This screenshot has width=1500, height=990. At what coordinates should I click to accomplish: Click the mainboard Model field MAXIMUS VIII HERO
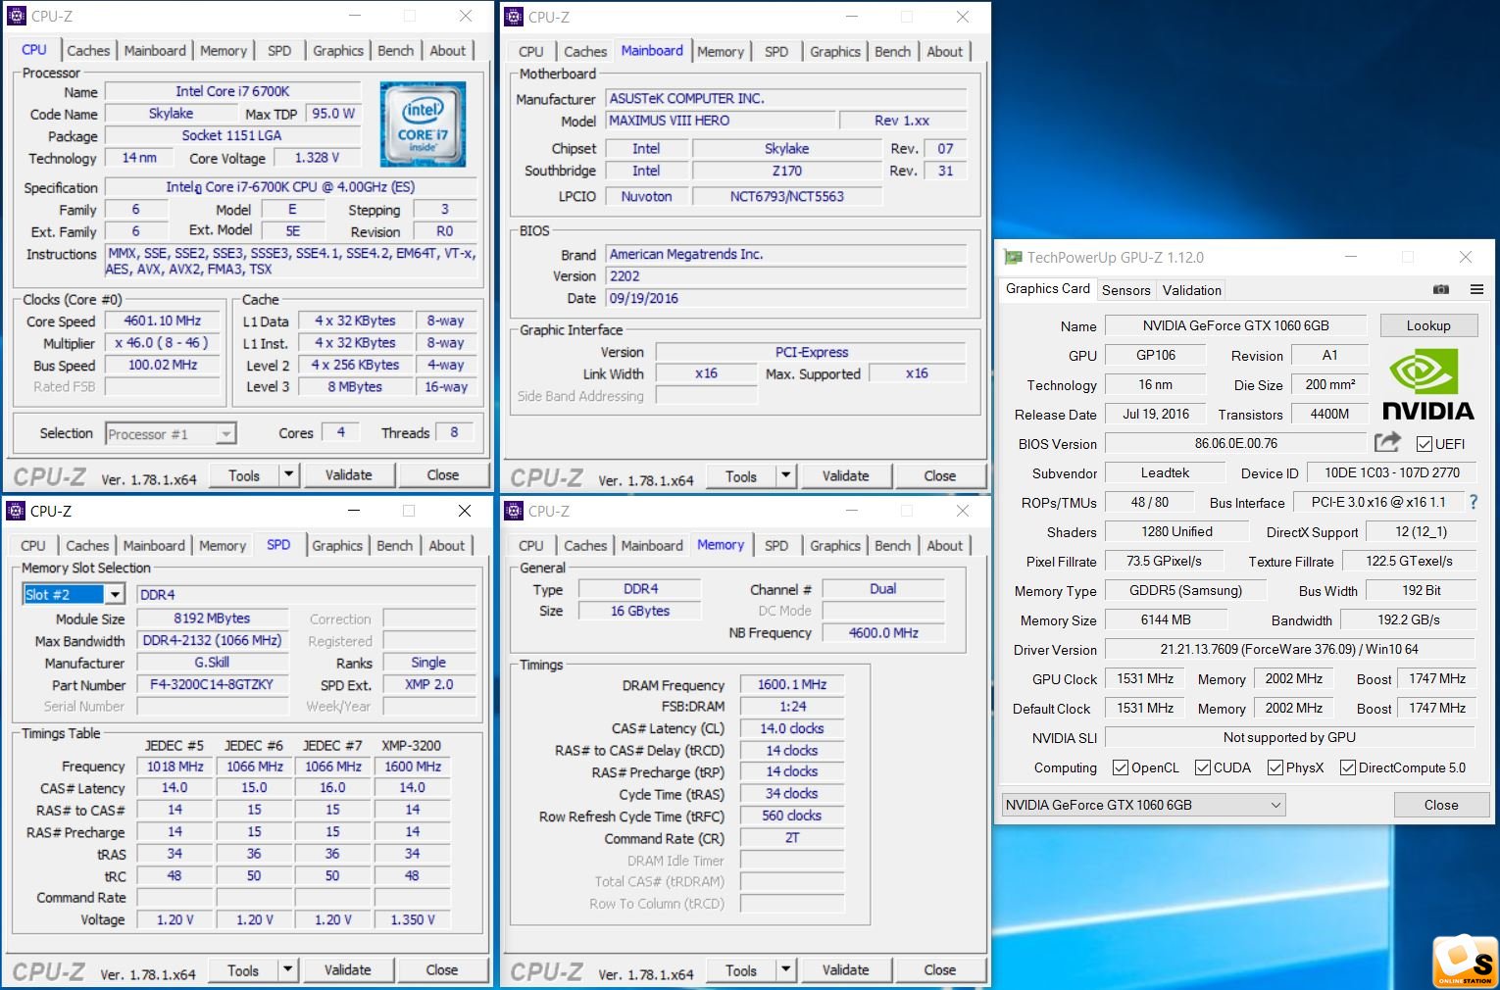pos(721,121)
